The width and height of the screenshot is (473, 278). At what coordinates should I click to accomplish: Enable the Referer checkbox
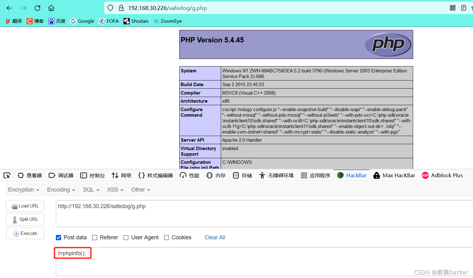coord(95,238)
